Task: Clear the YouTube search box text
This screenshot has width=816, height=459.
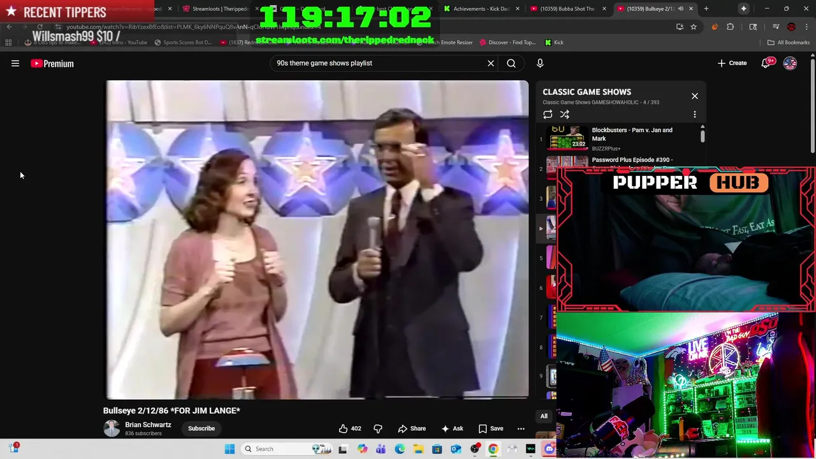Action: 491,63
